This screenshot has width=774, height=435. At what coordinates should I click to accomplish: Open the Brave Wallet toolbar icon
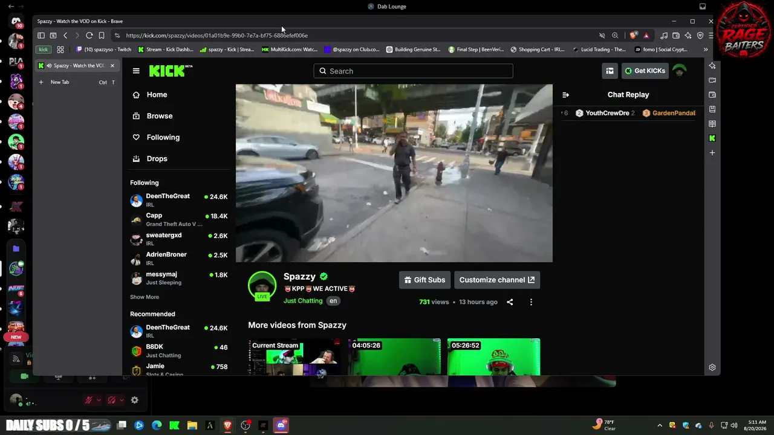point(676,36)
